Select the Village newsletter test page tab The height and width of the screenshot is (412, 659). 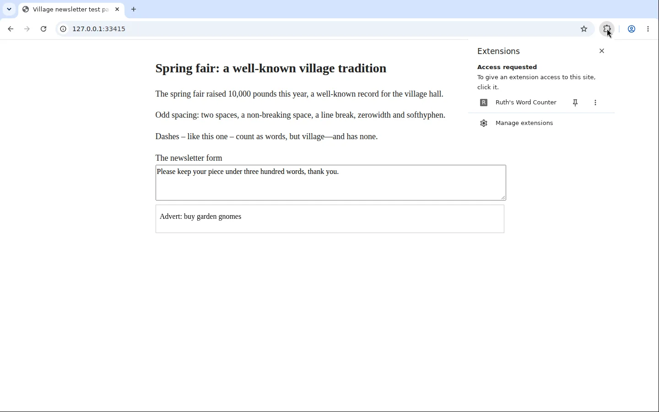click(71, 9)
